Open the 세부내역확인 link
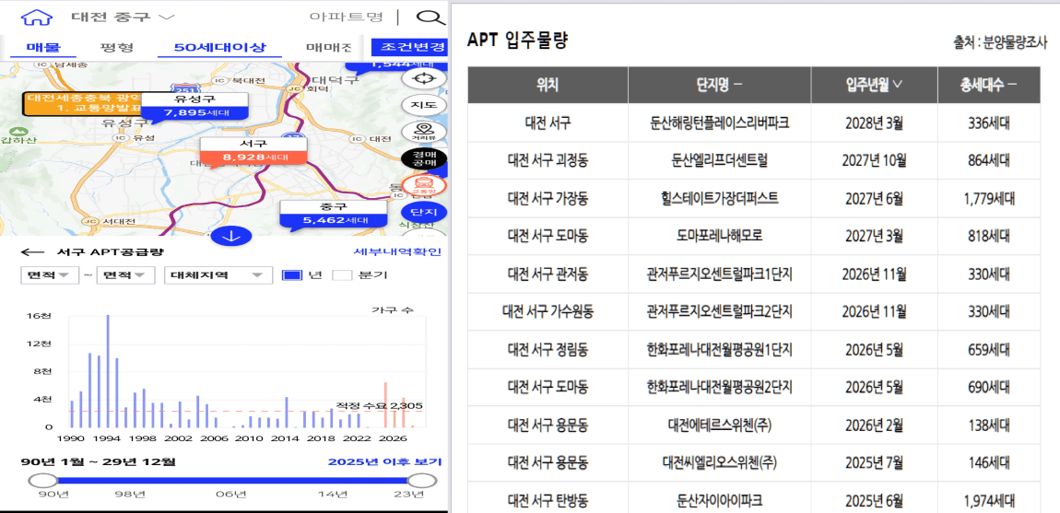Image resolution: width=1060 pixels, height=513 pixels. click(x=397, y=252)
